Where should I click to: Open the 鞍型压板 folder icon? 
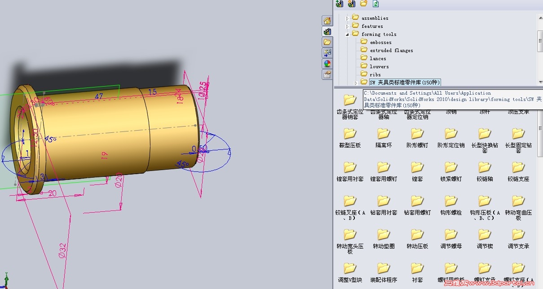[350, 134]
